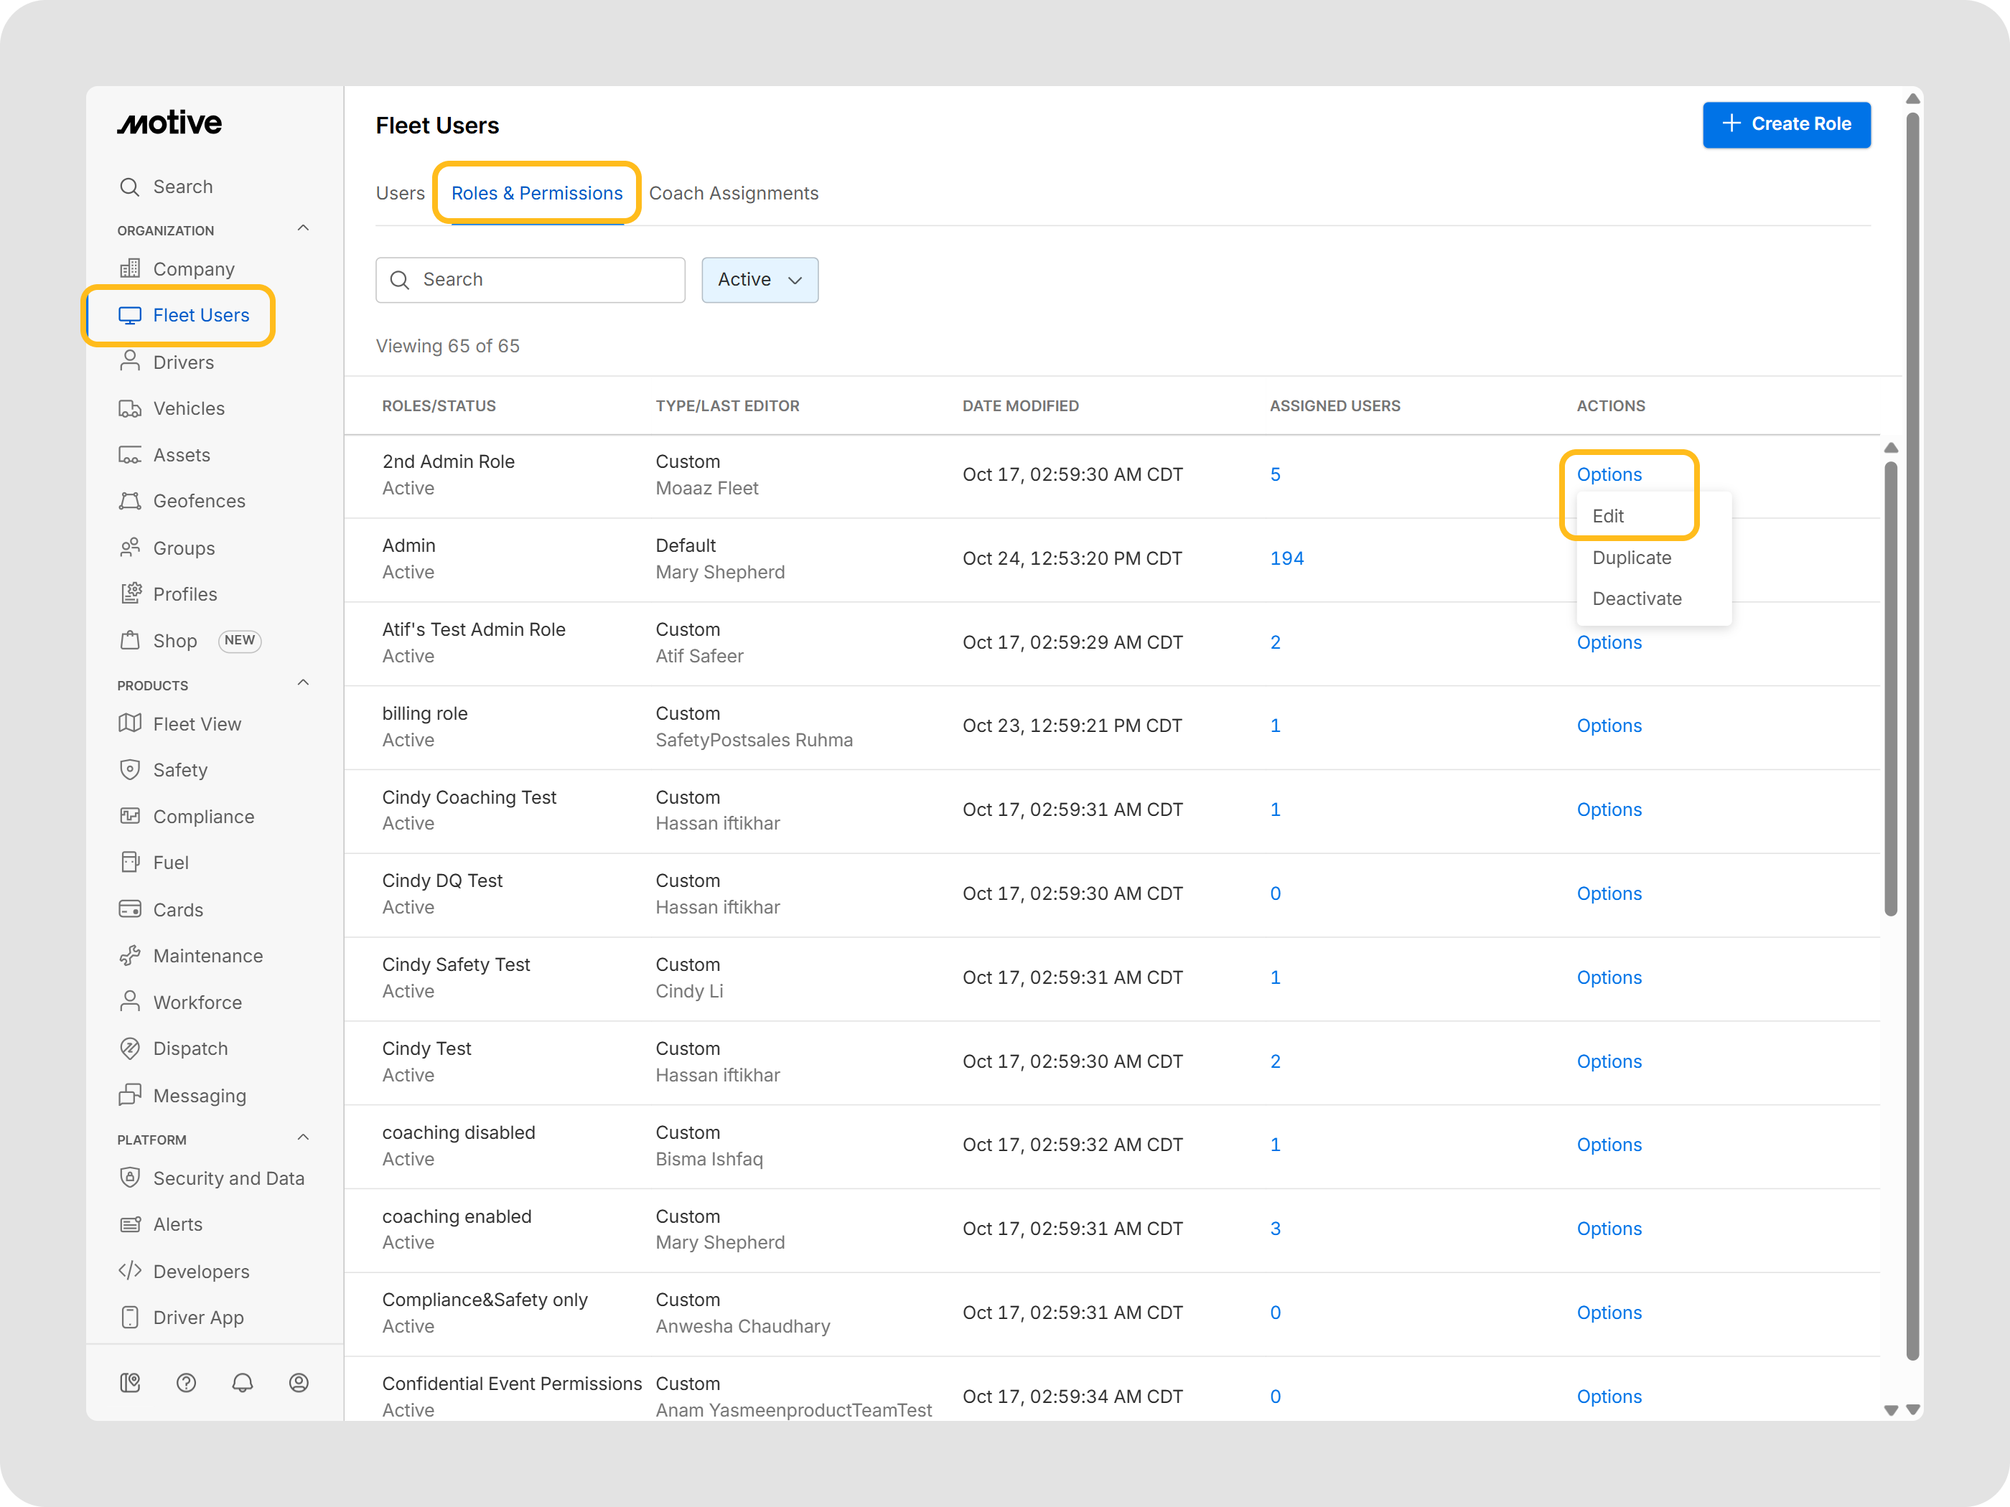
Task: Click the Maintenance wrench icon
Action: pyautogui.click(x=130, y=956)
